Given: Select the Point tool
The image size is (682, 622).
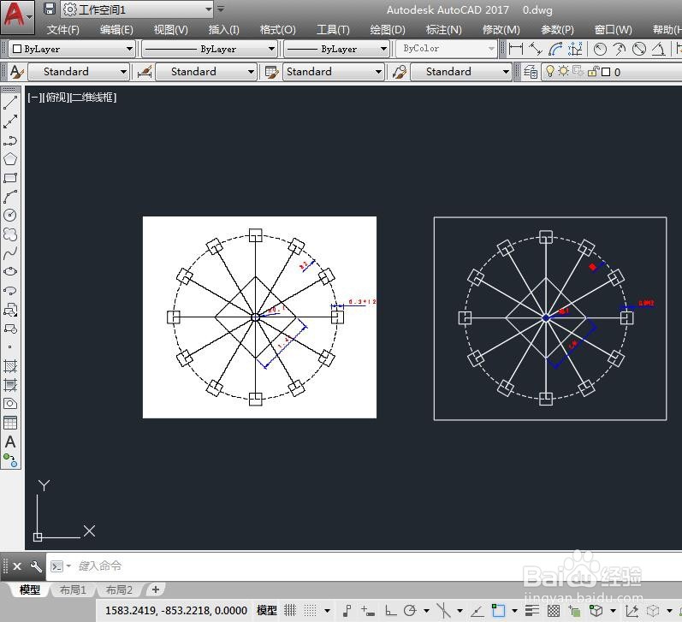Looking at the screenshot, I should coord(10,347).
